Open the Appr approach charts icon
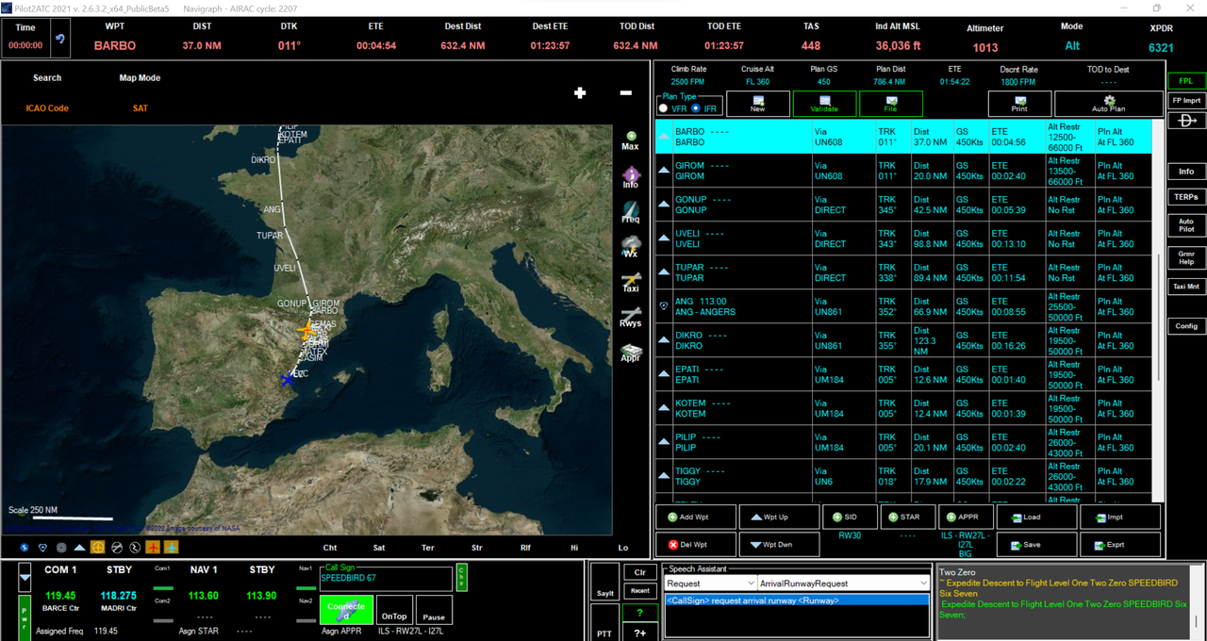Screen dimensions: 1207x641 click(x=631, y=353)
